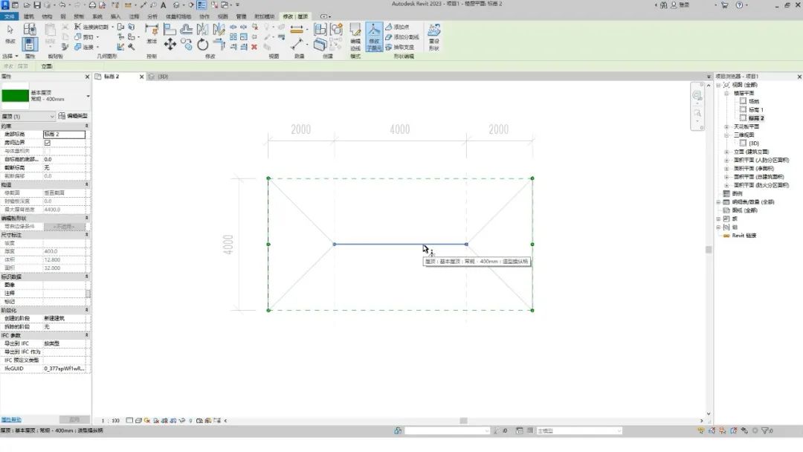Open the 属性帮助 link
803x452 pixels.
click(x=11, y=420)
